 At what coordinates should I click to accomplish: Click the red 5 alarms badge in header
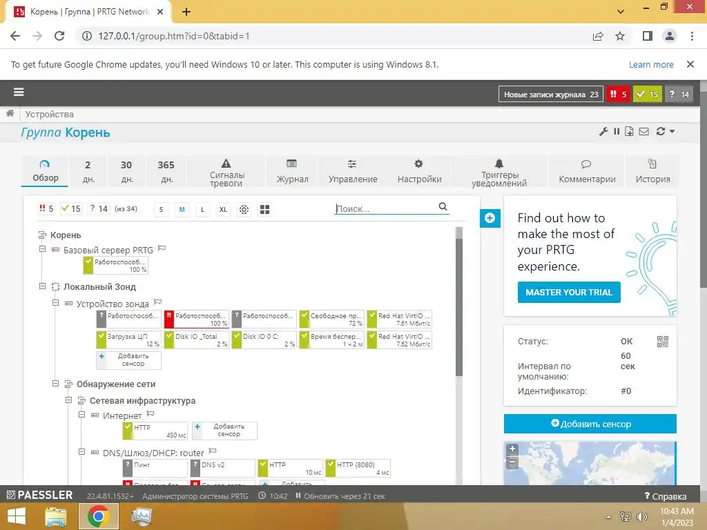point(618,94)
